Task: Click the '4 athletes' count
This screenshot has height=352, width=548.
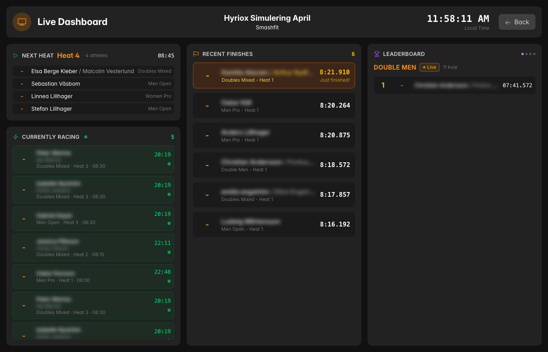Action: point(97,56)
